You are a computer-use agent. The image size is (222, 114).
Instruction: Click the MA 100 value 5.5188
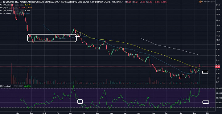[x=28, y=5]
